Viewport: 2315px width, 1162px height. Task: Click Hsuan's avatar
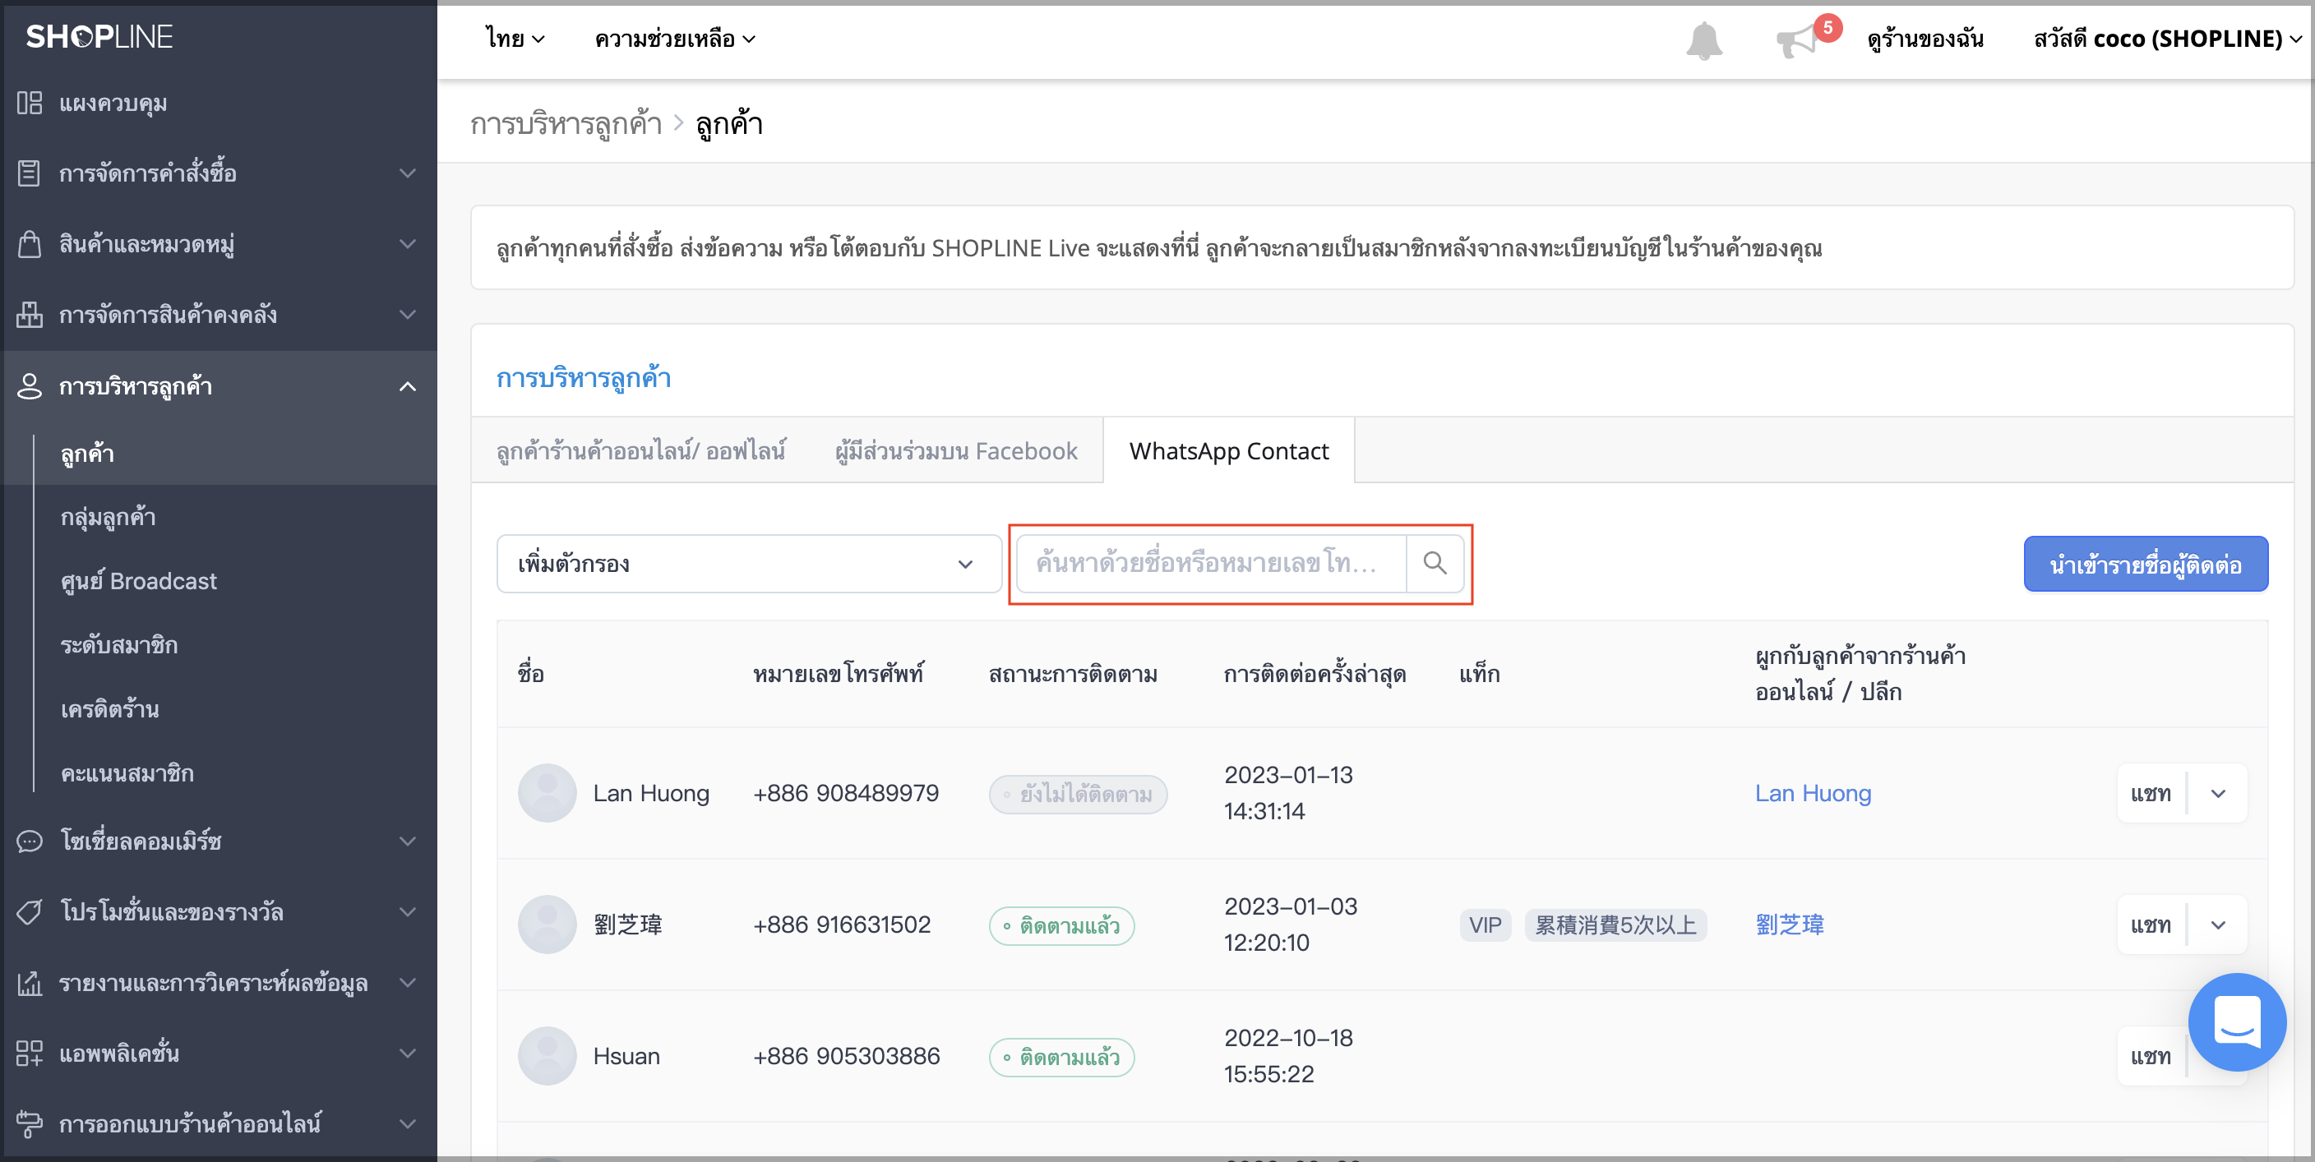click(547, 1056)
